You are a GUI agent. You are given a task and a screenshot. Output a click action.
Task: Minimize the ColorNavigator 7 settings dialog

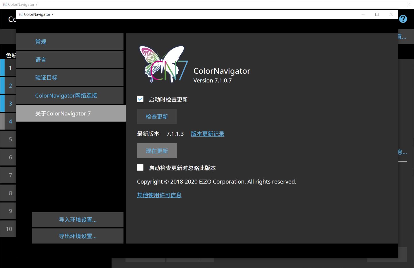(x=363, y=14)
